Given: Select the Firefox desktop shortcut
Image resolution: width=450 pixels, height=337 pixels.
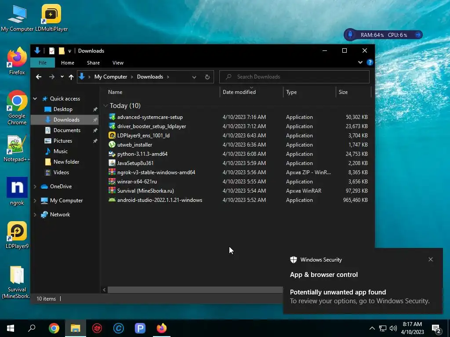Looking at the screenshot, I should click(x=17, y=61).
